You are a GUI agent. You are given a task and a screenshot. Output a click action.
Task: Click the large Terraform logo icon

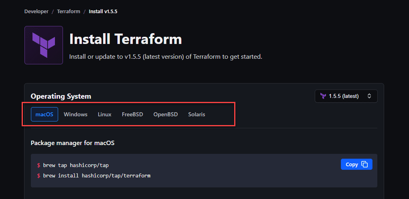pyautogui.click(x=43, y=45)
